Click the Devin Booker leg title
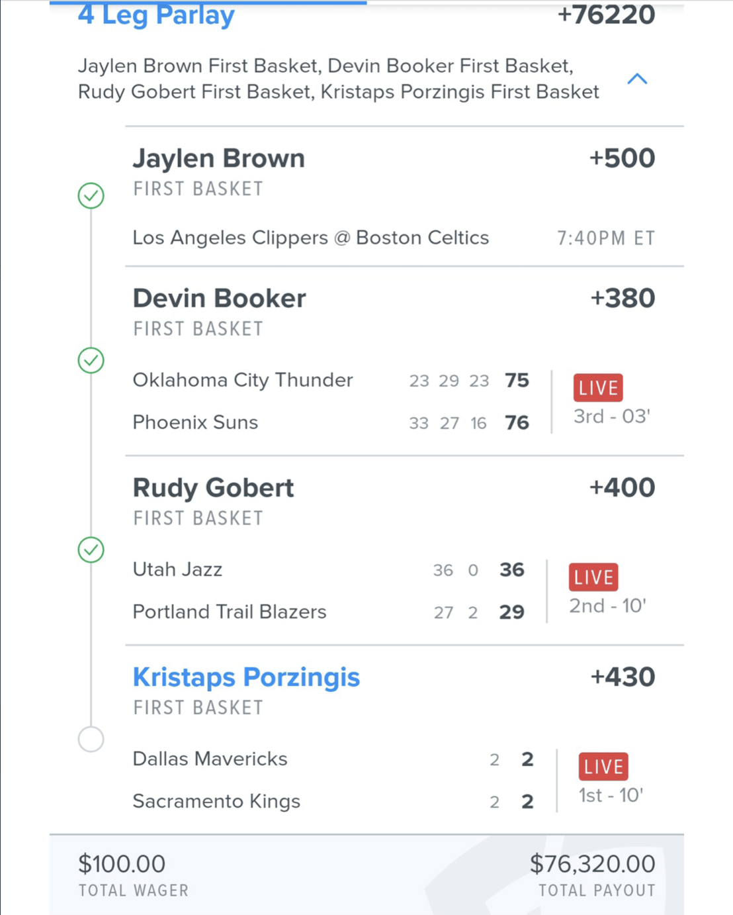 [x=220, y=299]
